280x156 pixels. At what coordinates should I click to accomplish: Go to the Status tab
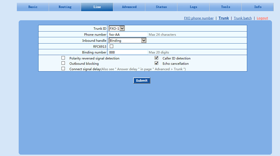click(x=161, y=7)
